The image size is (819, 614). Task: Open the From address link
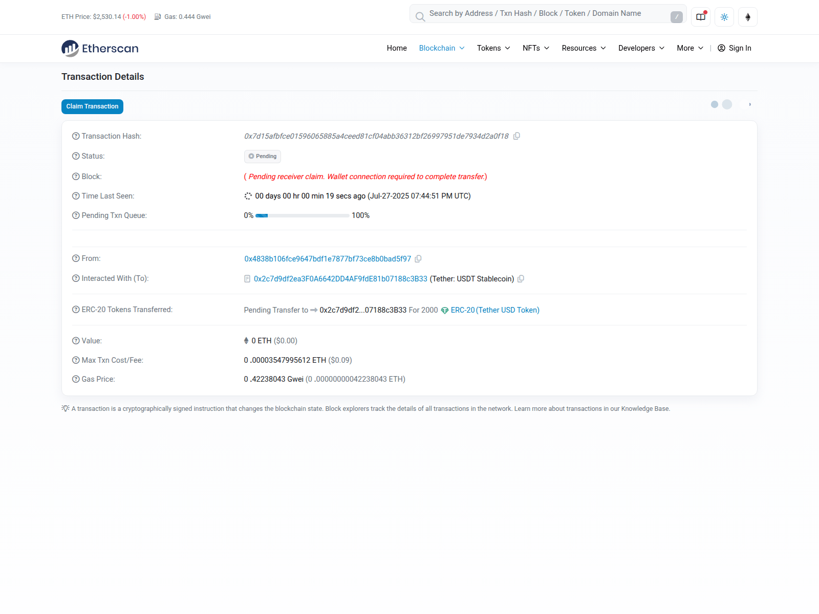pyautogui.click(x=328, y=259)
